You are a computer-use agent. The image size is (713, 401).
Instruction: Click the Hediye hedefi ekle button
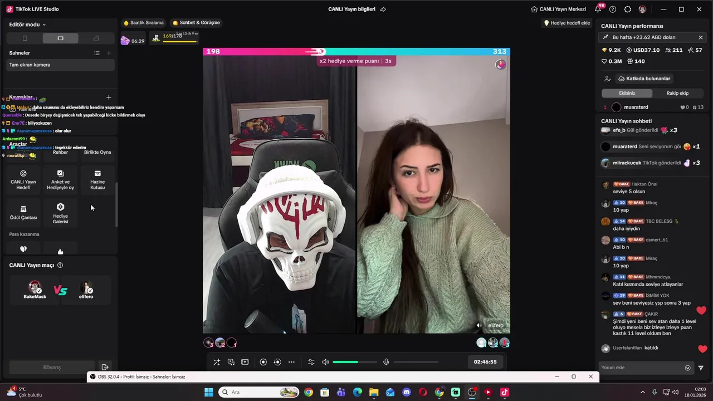pos(567,23)
